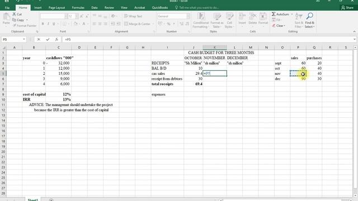The height and width of the screenshot is (201, 358).
Task: Open the General number format dropdown
Action: pyautogui.click(x=188, y=16)
